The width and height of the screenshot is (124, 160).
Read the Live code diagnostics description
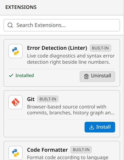click(71, 59)
